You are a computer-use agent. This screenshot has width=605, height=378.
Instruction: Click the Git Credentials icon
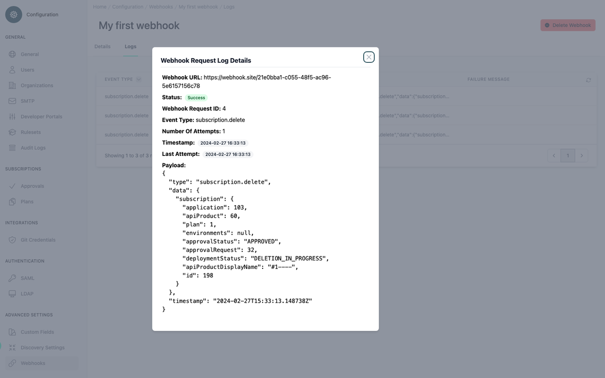[10, 238]
